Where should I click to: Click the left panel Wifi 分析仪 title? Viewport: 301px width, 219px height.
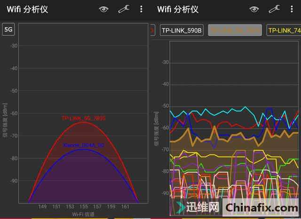tap(27, 9)
